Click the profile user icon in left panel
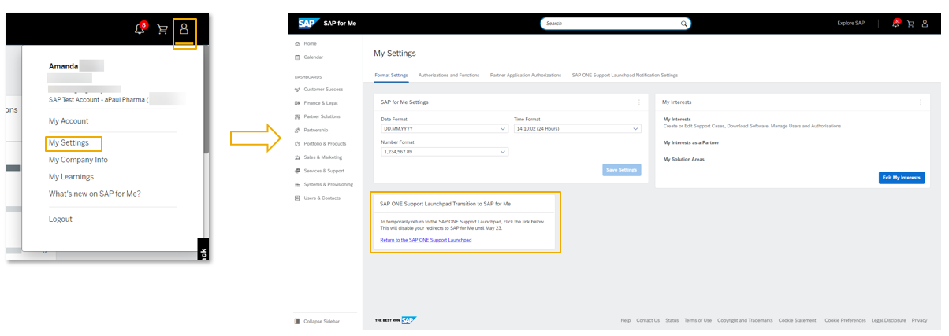Viewport: 949px width, 336px height. (184, 29)
